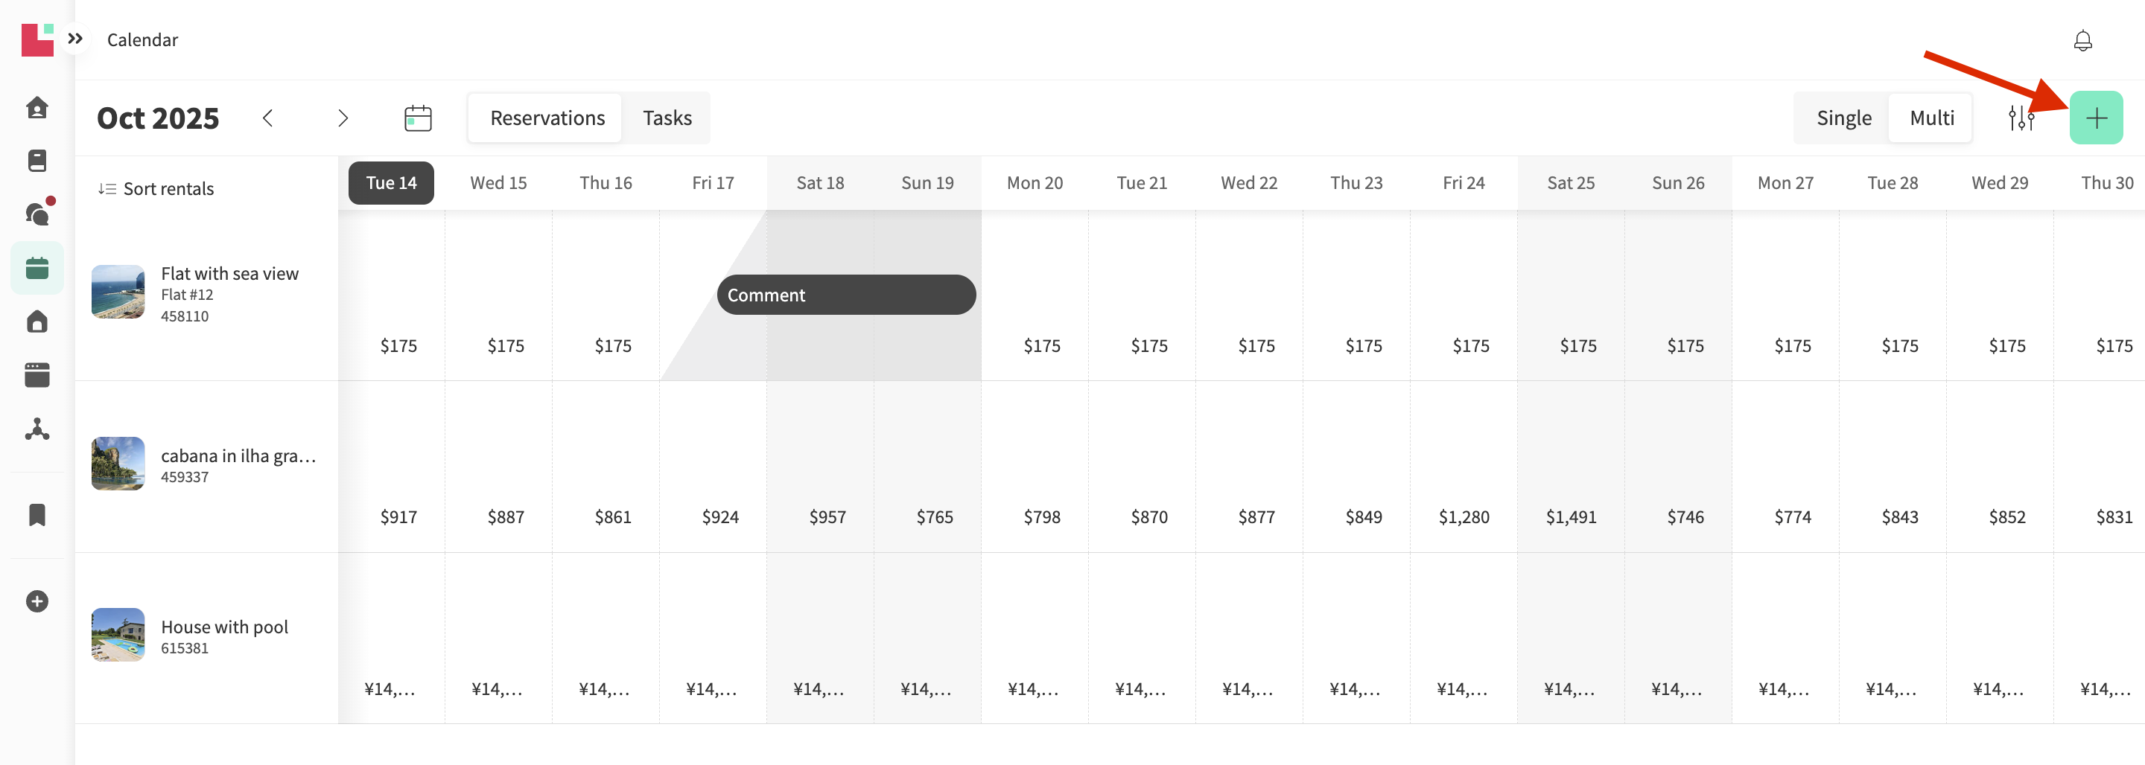Click the bookmark icon in sidebar
Viewport: 2145px width, 765px height.
click(37, 515)
